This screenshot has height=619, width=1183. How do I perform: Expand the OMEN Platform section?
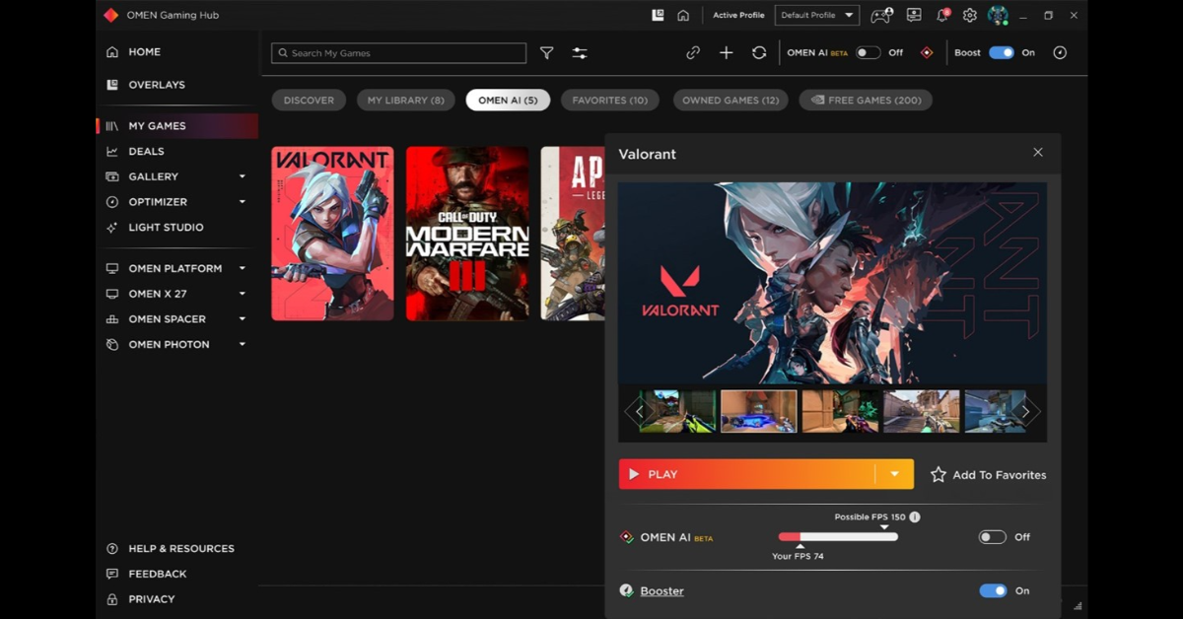(243, 269)
